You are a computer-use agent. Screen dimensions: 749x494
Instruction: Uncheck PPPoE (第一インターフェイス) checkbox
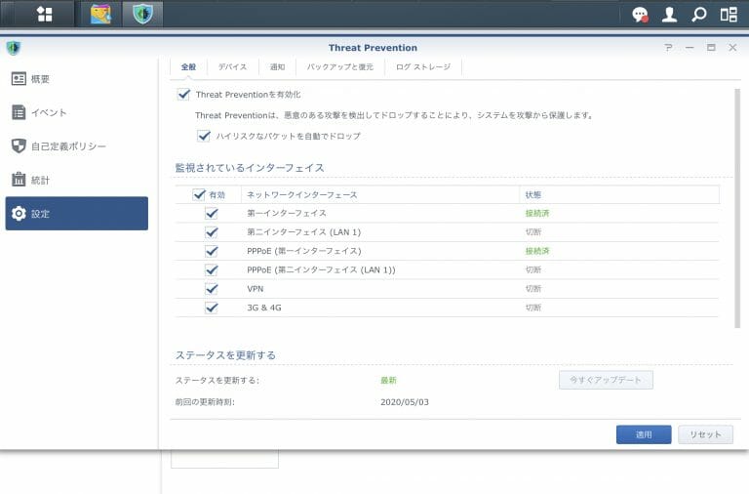(x=212, y=251)
